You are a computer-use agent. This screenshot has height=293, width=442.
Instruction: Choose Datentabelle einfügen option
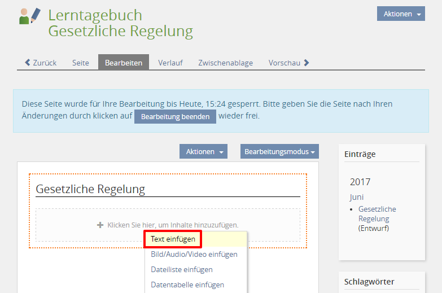(x=187, y=285)
